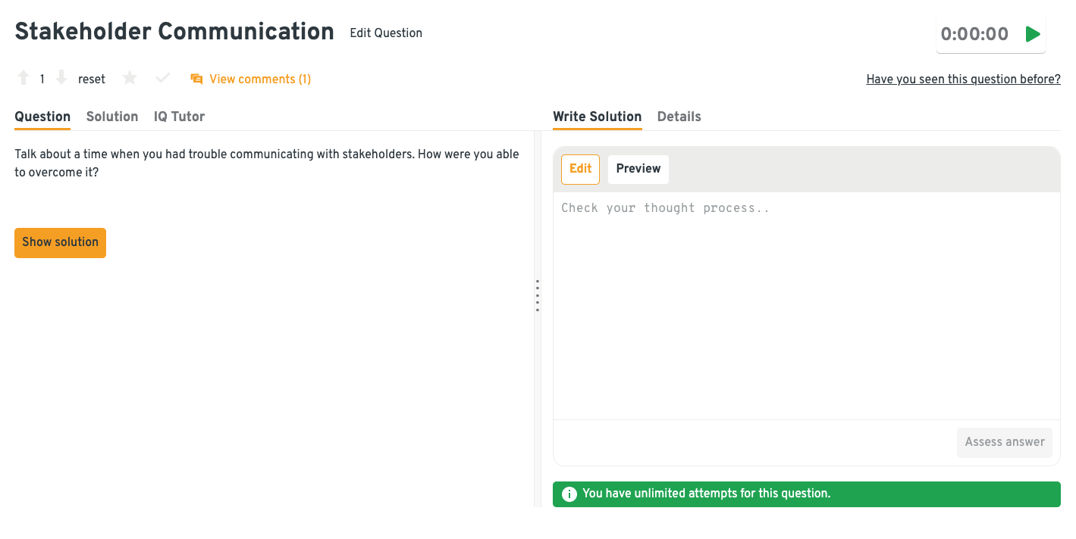Mark question complete with checkmark icon
This screenshot has height=539, width=1076.
pyautogui.click(x=162, y=78)
